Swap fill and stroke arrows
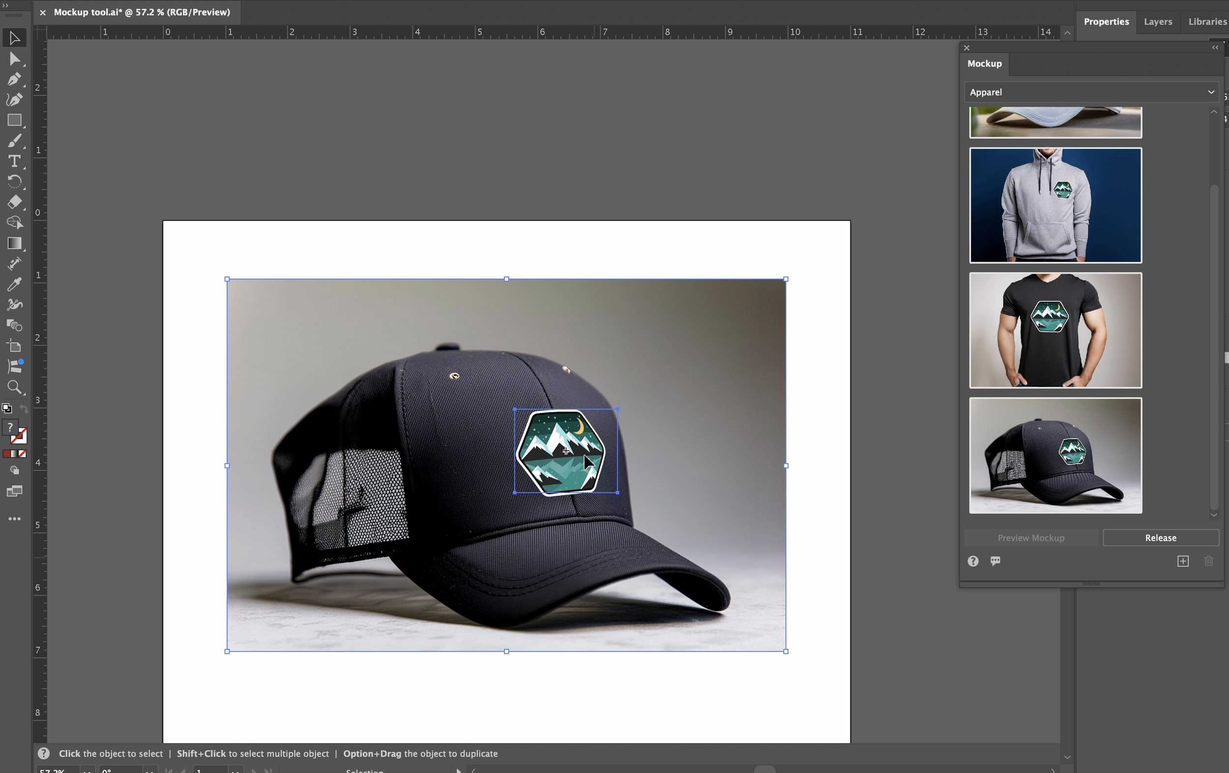The width and height of the screenshot is (1229, 773). coord(24,409)
